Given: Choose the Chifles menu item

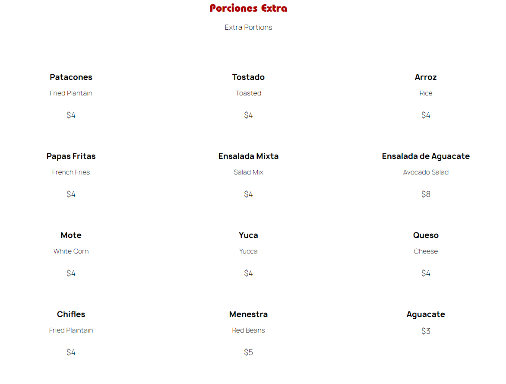Looking at the screenshot, I should click(x=71, y=314).
